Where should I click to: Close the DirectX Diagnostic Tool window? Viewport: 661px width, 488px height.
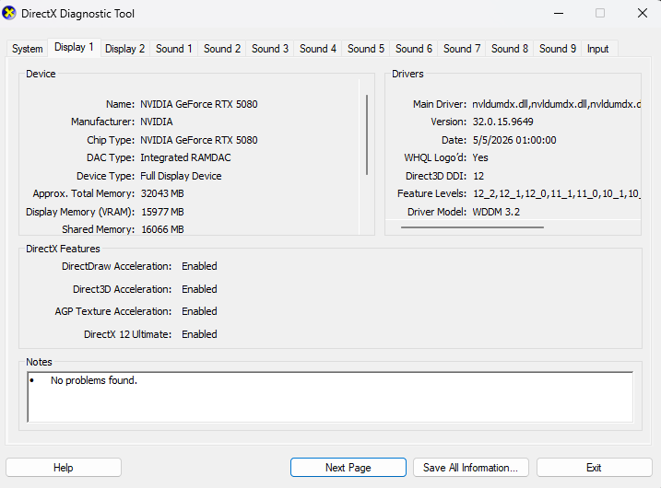point(642,14)
